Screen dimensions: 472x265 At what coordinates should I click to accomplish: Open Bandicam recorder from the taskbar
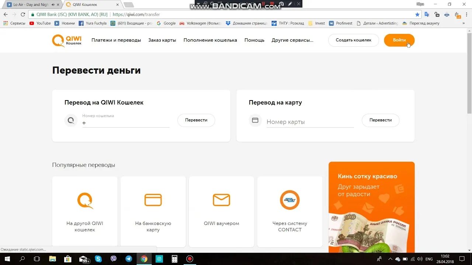coord(190,259)
